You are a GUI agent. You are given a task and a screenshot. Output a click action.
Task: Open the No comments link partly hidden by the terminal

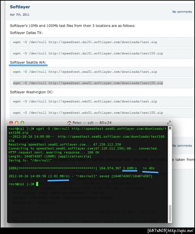[182, 145]
